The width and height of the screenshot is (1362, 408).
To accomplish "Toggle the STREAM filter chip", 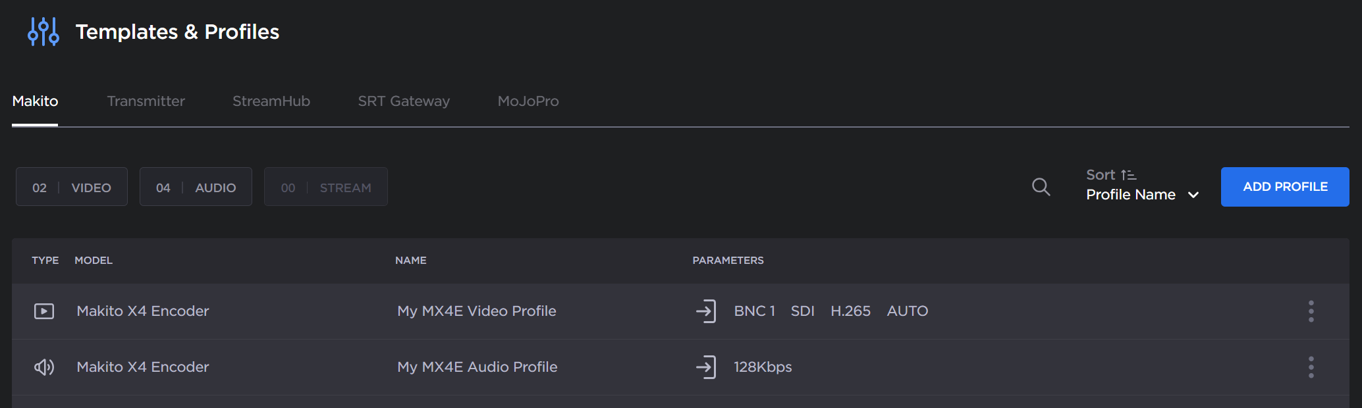I will [x=325, y=186].
